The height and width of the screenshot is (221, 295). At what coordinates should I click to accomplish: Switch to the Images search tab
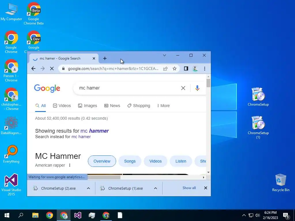[x=88, y=106]
